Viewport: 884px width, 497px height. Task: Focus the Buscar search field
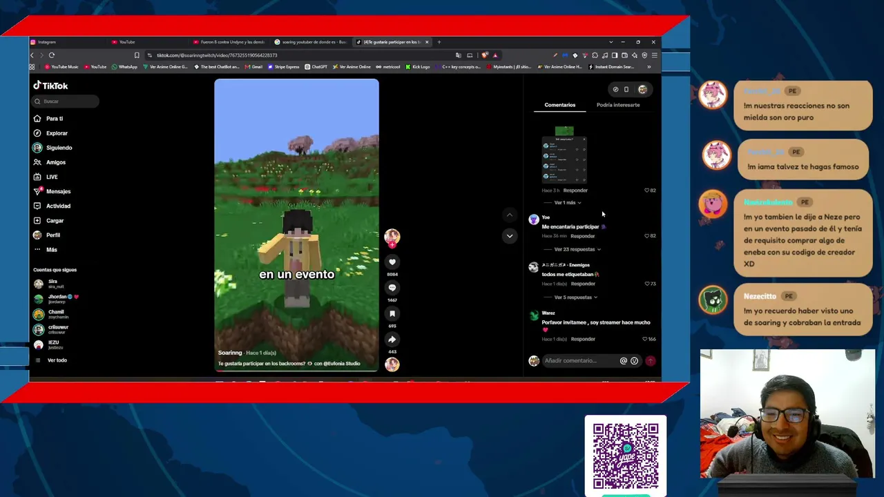(x=66, y=101)
